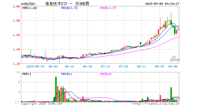Select the volume chart MA5:1 label
Screen dimensions: 198x108
pos(27,74)
